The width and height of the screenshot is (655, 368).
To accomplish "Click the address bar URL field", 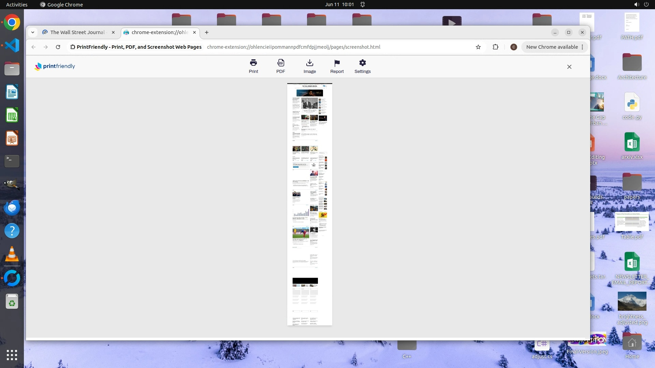I will click(293, 47).
